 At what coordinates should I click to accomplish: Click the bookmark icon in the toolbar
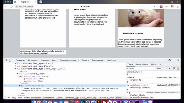(155, 7)
